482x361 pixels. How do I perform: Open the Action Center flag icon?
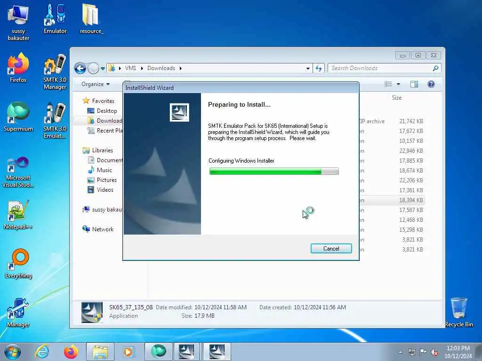click(x=423, y=352)
